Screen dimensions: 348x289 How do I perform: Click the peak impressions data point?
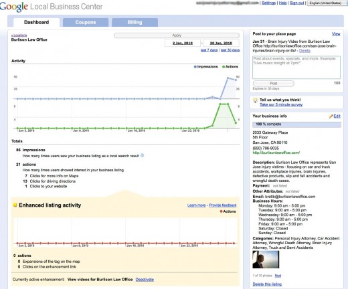pyautogui.click(x=228, y=78)
